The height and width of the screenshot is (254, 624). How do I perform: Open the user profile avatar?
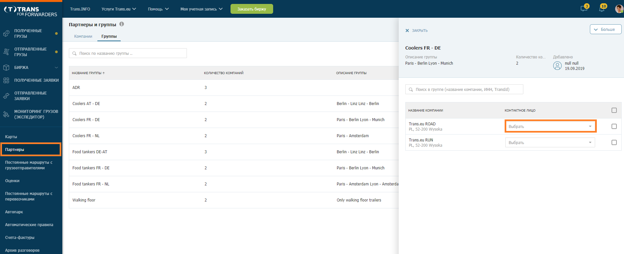pyautogui.click(x=619, y=9)
